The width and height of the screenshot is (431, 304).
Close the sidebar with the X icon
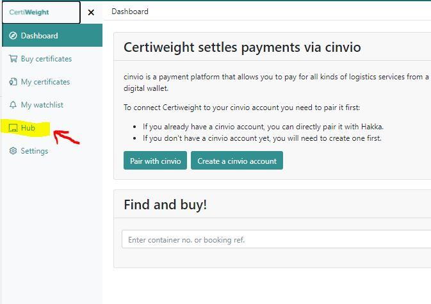91,12
